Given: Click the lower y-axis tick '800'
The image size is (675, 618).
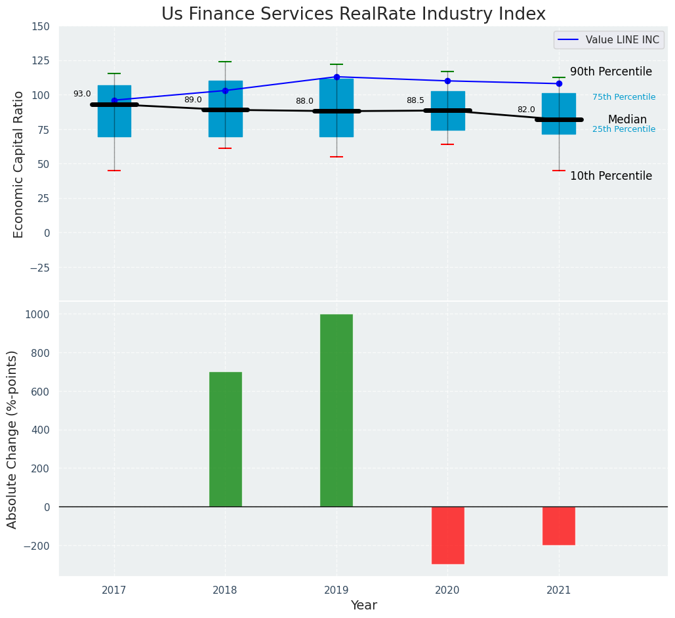Looking at the screenshot, I should click(x=41, y=353).
